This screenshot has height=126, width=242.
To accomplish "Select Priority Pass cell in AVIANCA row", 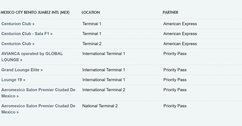I will click(x=175, y=54).
